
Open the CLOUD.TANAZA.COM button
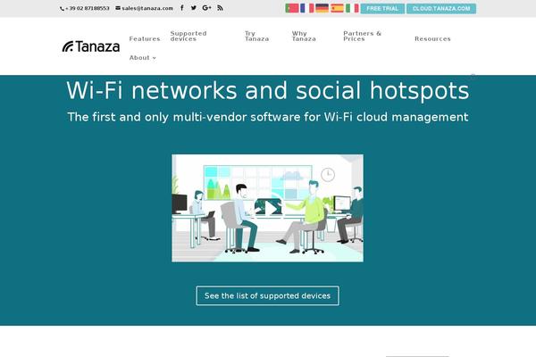tap(441, 9)
